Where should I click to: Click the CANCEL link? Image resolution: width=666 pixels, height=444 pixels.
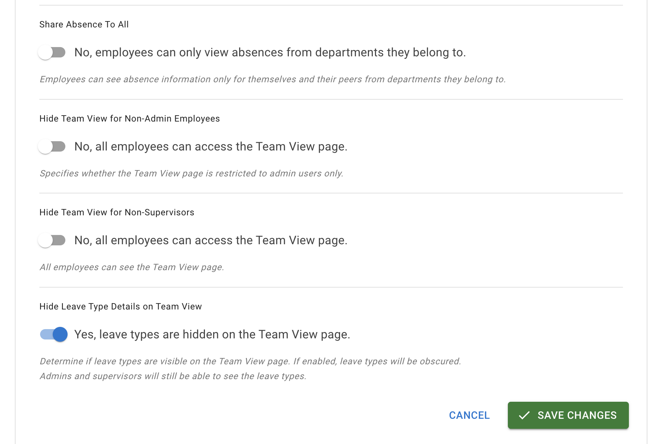click(469, 415)
